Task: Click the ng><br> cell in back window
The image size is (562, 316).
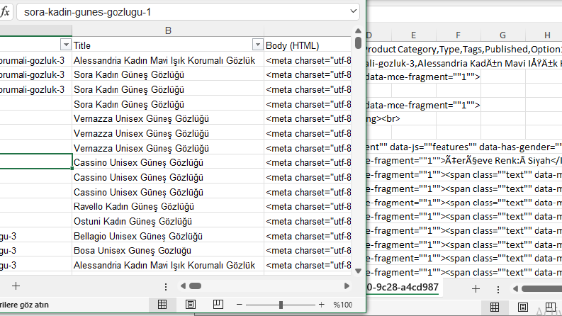Action: 383,118
